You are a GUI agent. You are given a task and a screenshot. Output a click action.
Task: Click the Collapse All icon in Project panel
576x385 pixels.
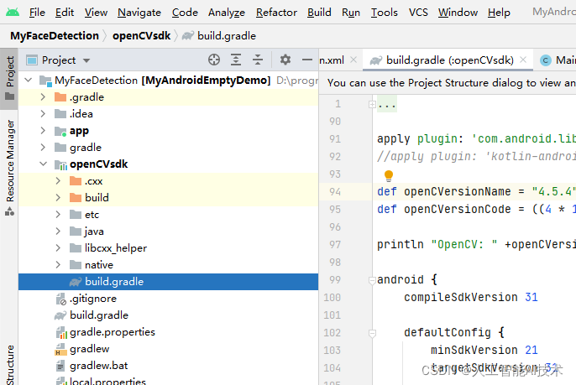tap(258, 60)
